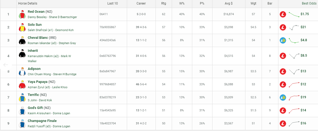
Task: Click the Sportsbet icon in Terrific's row
Action: (283, 98)
